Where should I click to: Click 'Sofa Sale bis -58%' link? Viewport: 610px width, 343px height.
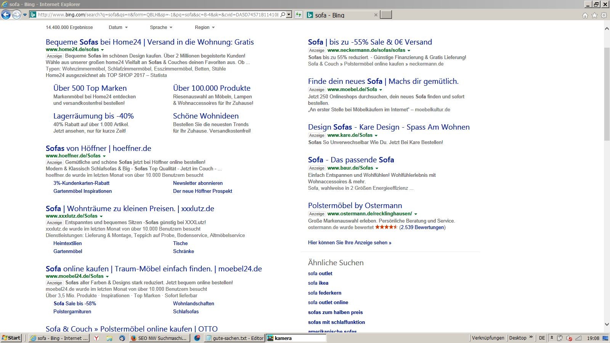75,303
